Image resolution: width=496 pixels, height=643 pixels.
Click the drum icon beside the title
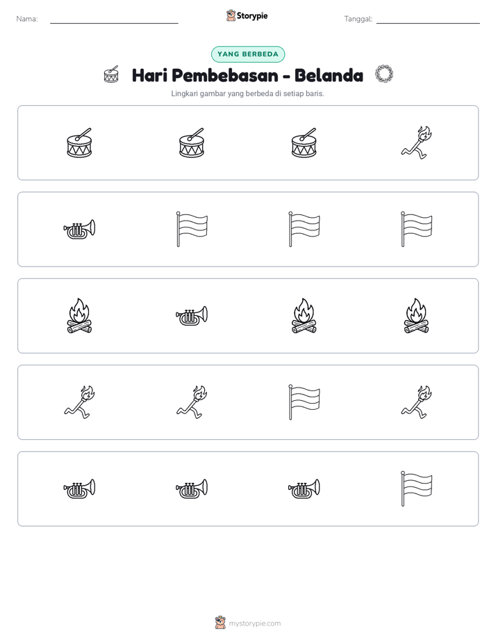pyautogui.click(x=111, y=74)
